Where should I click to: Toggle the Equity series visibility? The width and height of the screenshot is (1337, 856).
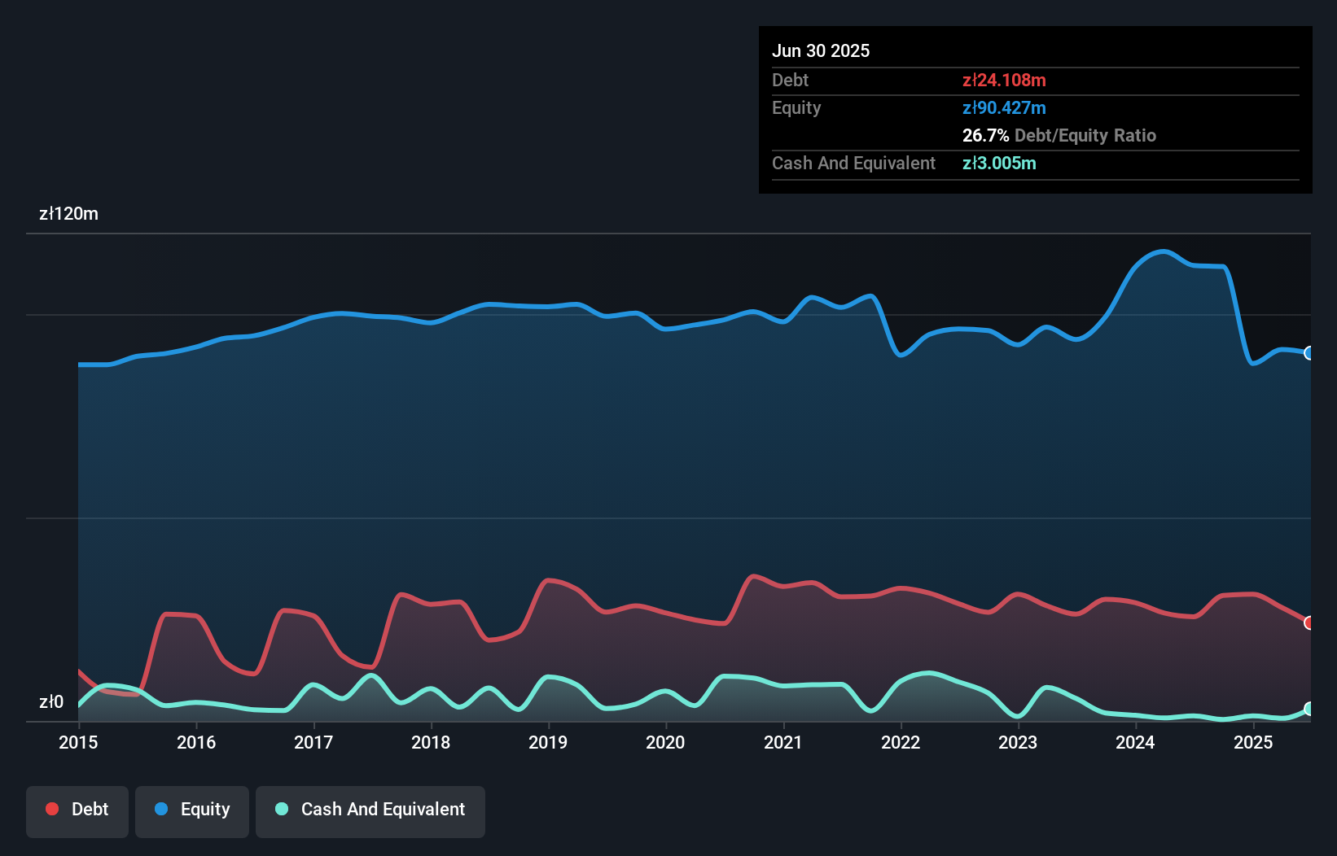pos(191,811)
